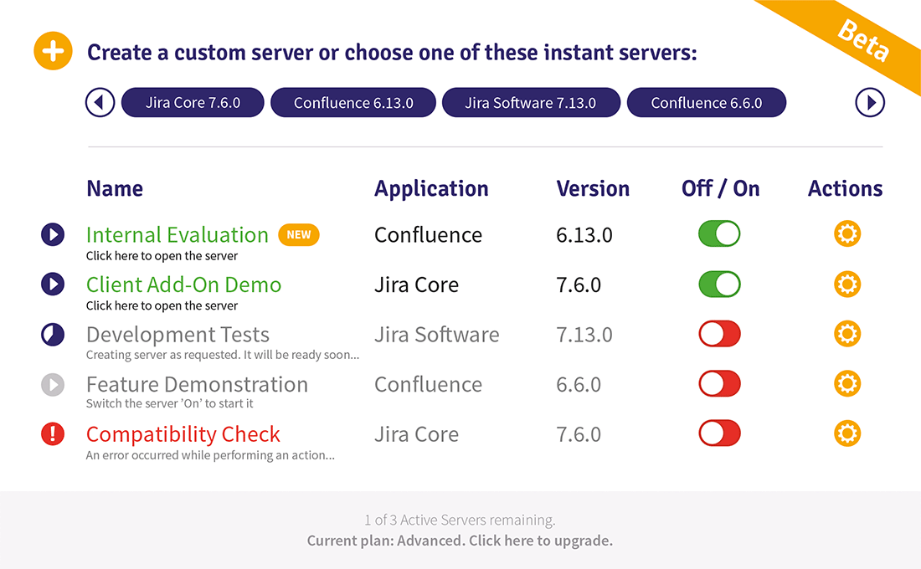The image size is (921, 569).
Task: Click the NEW badge next to Internal Evaluation
Action: 299,235
